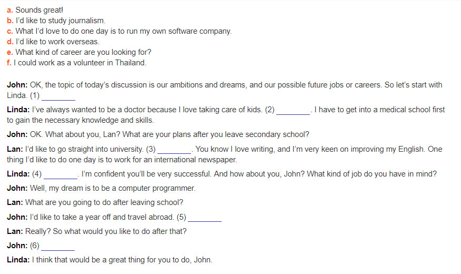Click the first bold 'John:' speaker label
The image size is (461, 274).
pos(17,85)
